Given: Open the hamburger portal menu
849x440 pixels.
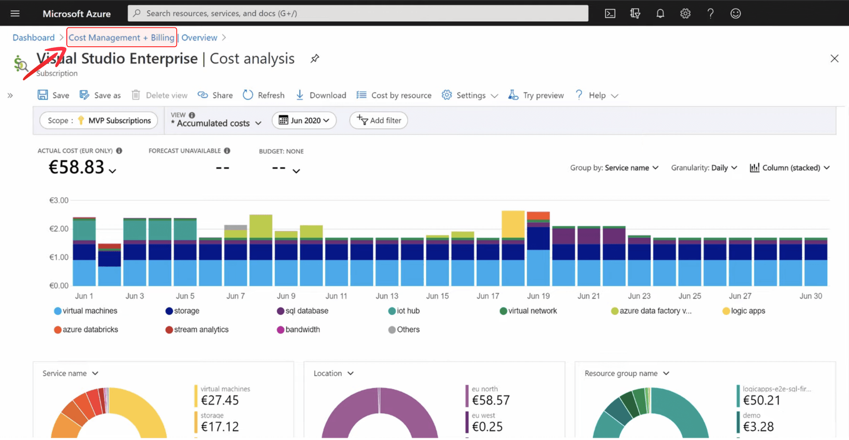Looking at the screenshot, I should [x=15, y=14].
